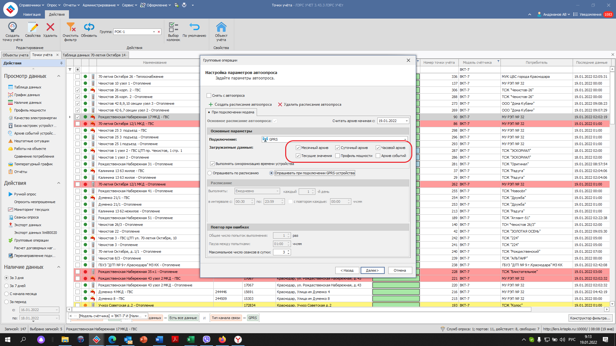Switch to Таблица данных 70-летия Октября tab

(x=95, y=55)
